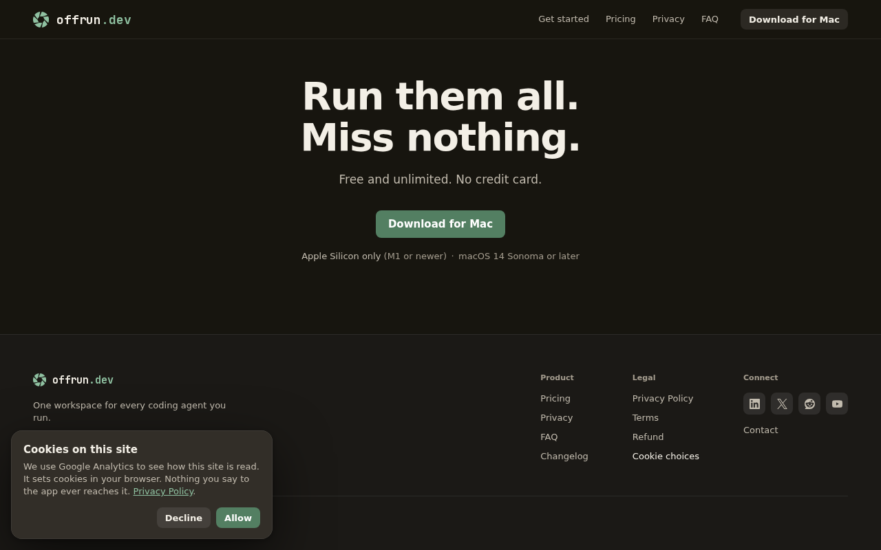
Task: Open the X (Twitter) social icon
Action: click(782, 404)
